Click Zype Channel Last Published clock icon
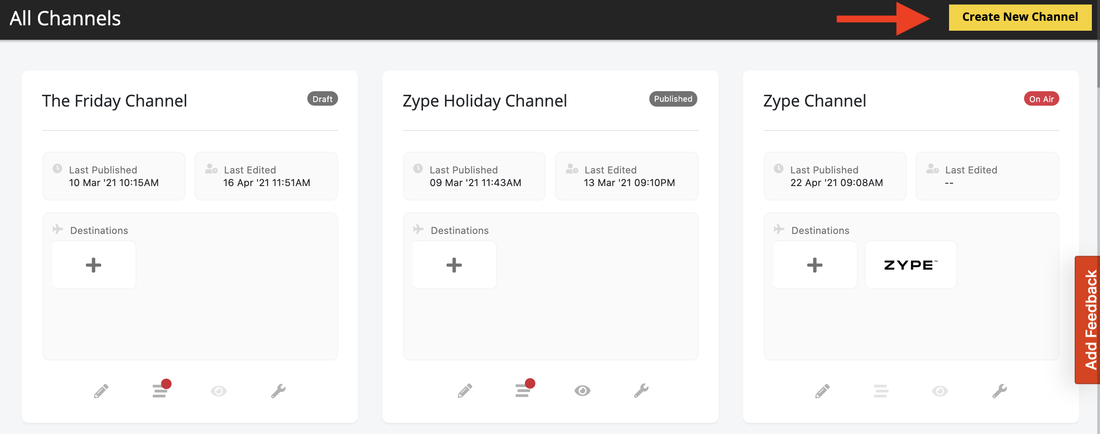The image size is (1100, 434). tap(779, 168)
